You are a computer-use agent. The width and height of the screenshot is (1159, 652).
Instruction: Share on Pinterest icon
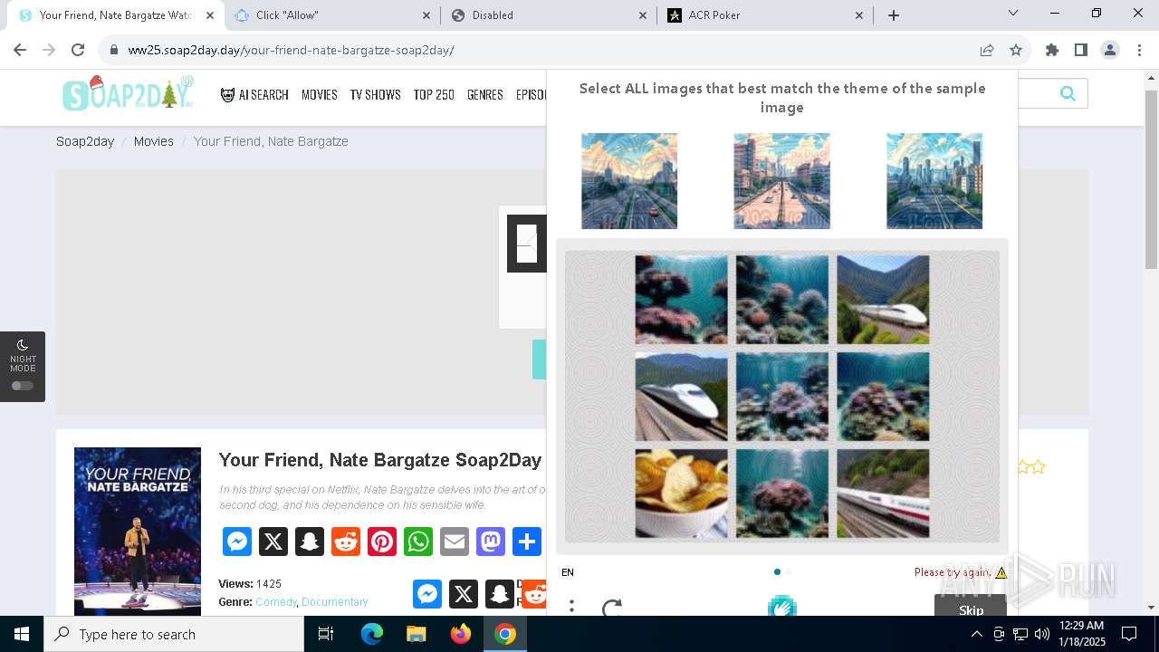pos(382,542)
